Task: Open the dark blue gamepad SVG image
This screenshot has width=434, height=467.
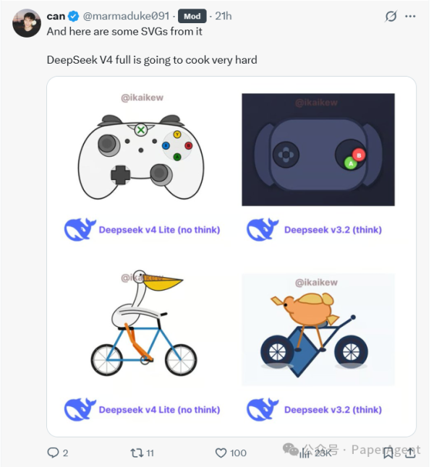Action: [318, 150]
